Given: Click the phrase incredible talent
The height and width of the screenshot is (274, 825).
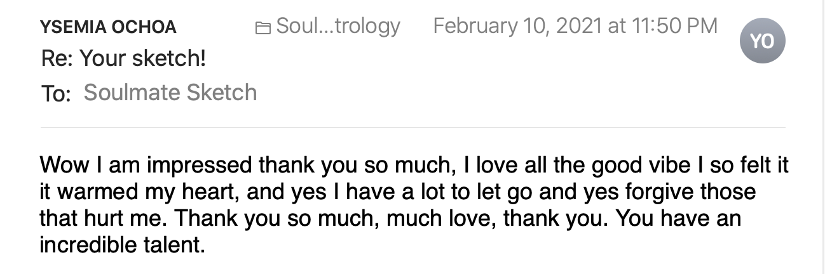Looking at the screenshot, I should click(122, 245).
